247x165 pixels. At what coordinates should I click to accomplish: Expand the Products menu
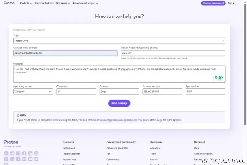coord(26,3)
